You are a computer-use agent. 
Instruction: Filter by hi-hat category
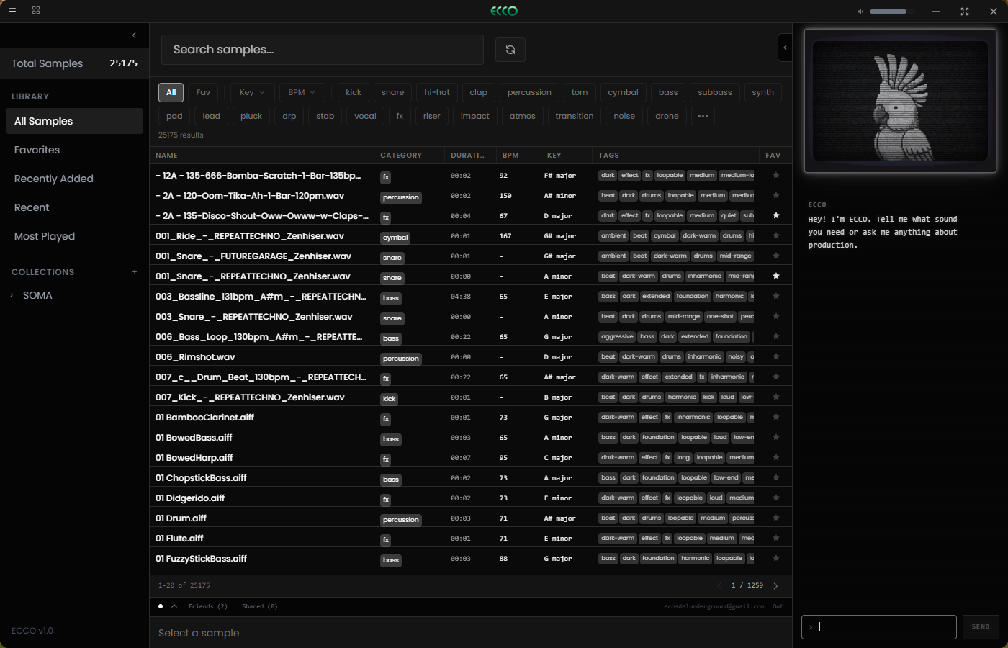click(x=436, y=92)
